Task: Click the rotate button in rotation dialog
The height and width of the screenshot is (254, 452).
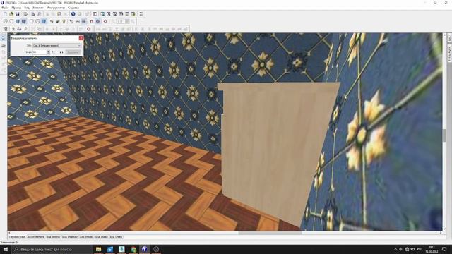Action: point(73,52)
